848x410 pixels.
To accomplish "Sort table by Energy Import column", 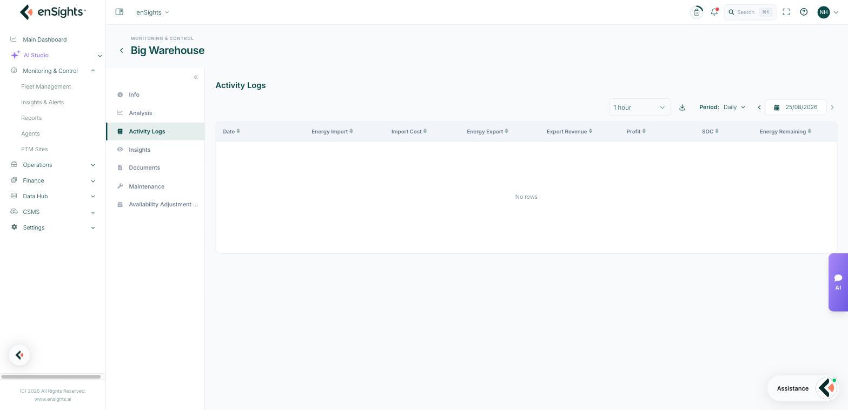I will 332,131.
